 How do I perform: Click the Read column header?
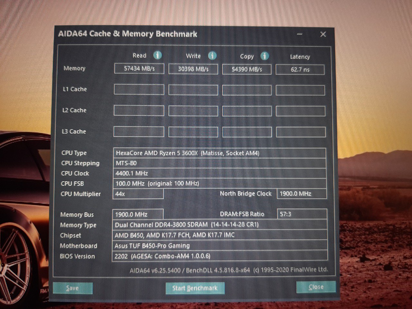click(x=139, y=55)
